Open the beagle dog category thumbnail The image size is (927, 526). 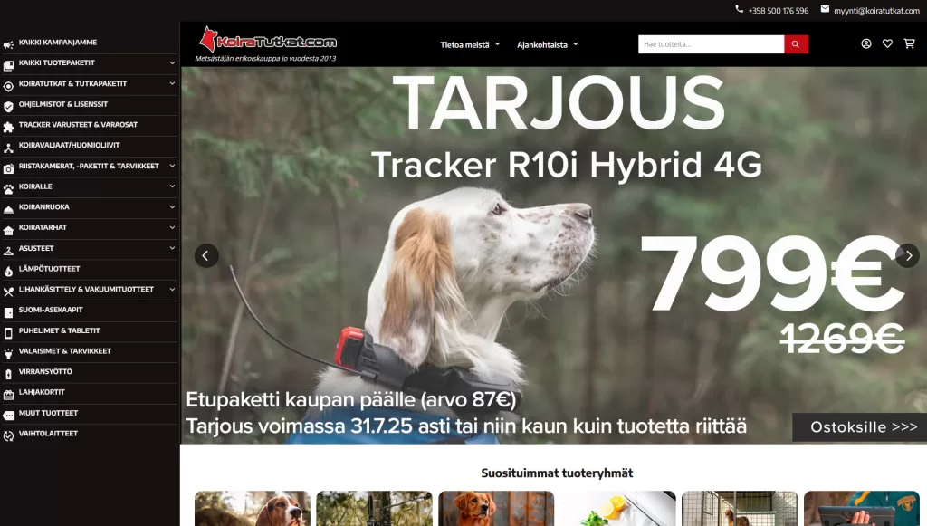click(253, 508)
